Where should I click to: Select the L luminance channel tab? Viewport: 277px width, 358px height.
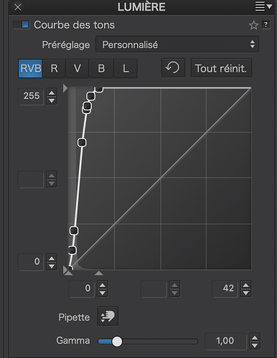click(126, 69)
